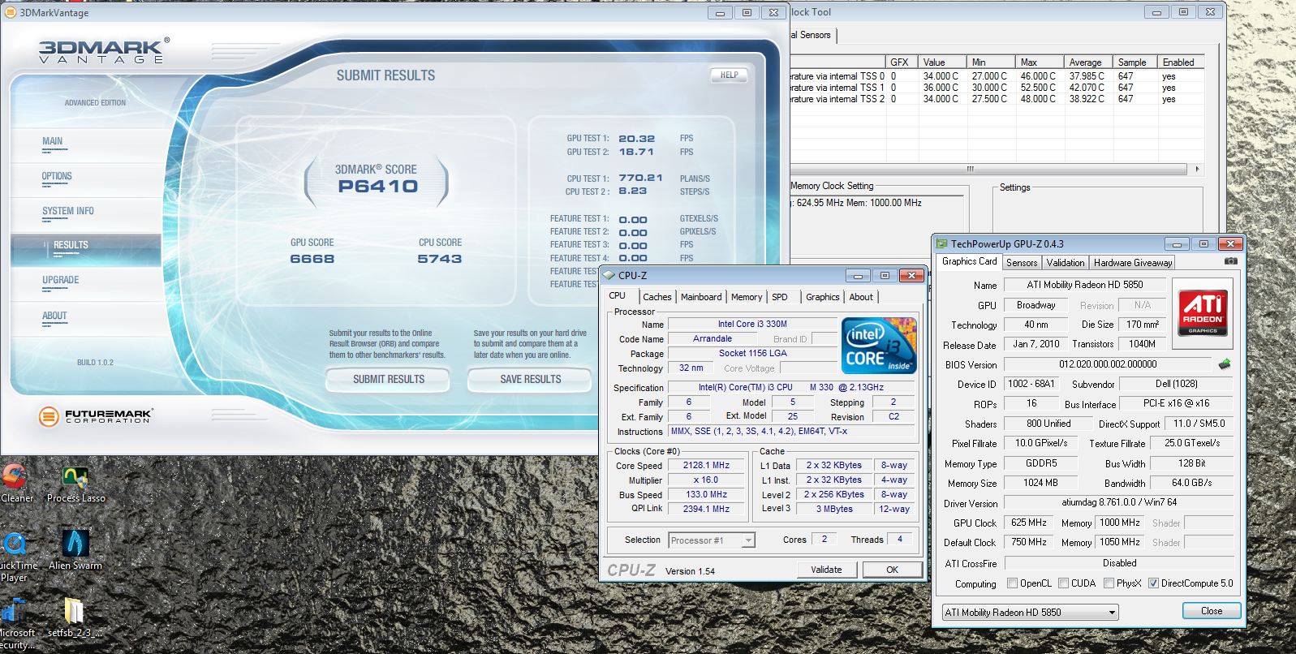The width and height of the screenshot is (1296, 654).
Task: Open UPGRADE in 3DMark sidebar
Action: pos(61,281)
